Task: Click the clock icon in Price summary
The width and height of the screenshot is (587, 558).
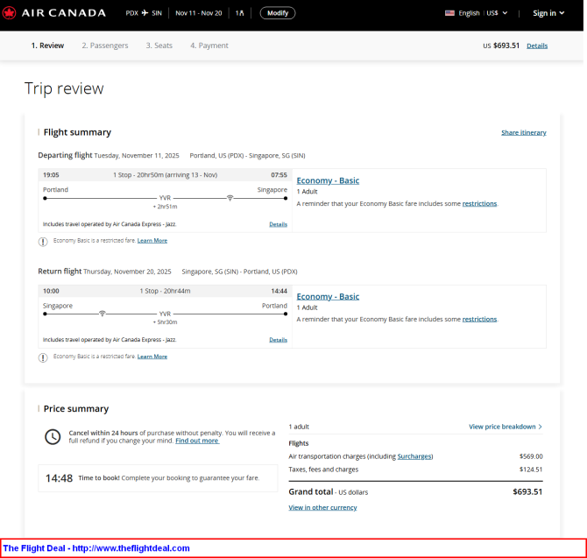Action: click(53, 437)
